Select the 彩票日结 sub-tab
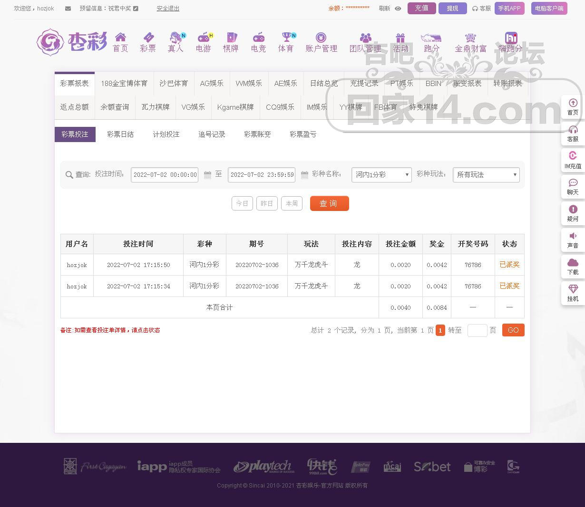585x507 pixels. [x=120, y=134]
